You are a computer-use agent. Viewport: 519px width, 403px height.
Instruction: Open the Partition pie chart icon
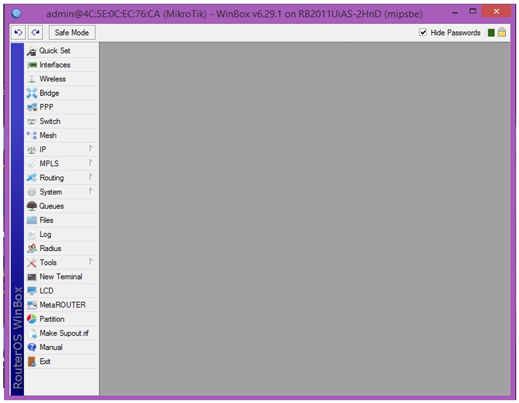32,319
